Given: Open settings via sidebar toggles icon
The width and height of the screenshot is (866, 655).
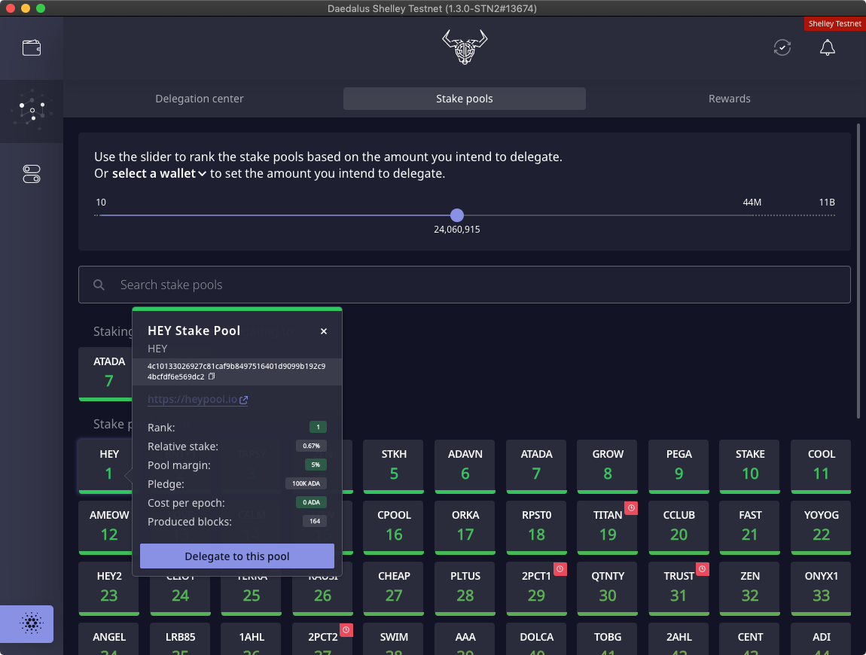Looking at the screenshot, I should click(x=32, y=174).
